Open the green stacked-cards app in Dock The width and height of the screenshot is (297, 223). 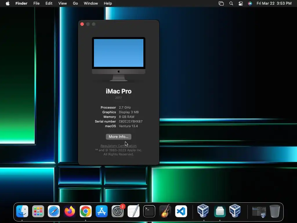220,211
